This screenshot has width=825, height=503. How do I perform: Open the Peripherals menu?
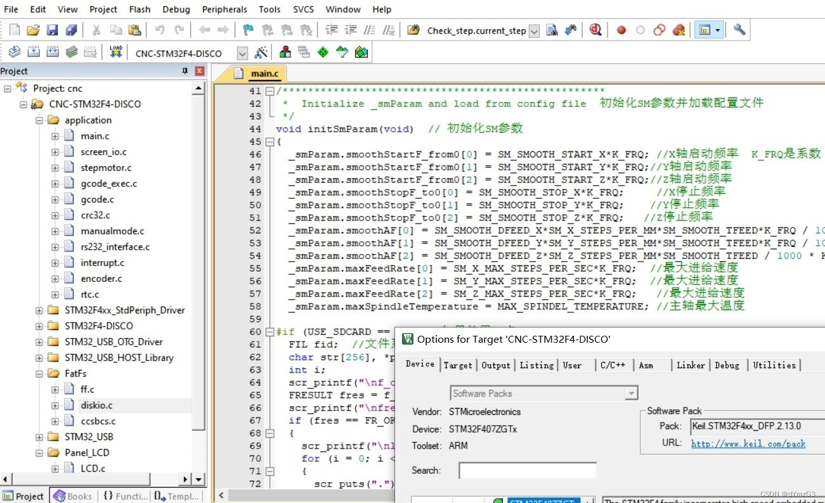tap(224, 10)
